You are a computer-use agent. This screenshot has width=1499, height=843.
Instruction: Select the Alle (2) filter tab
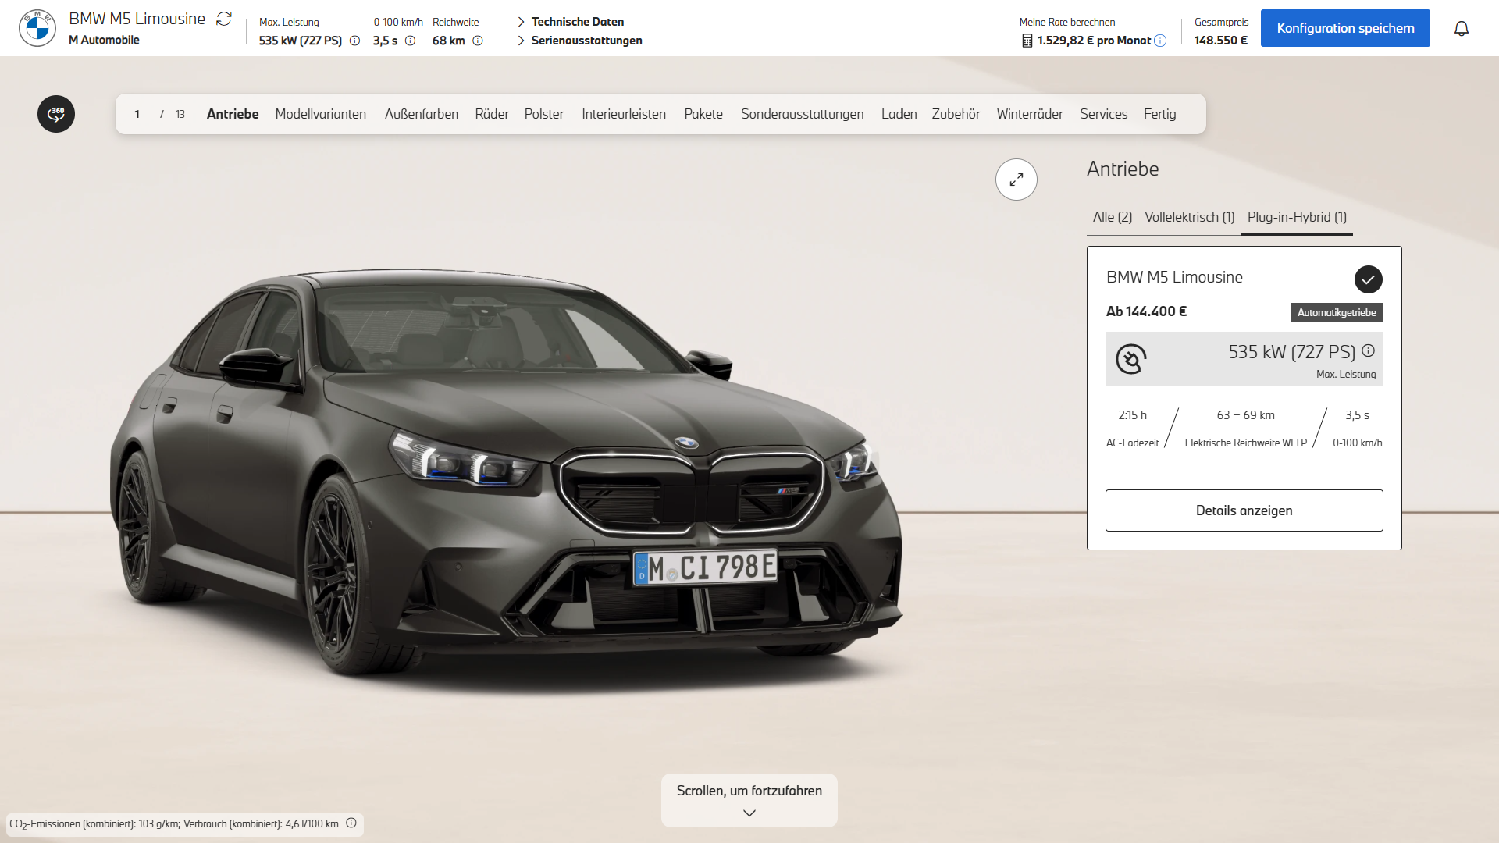(x=1112, y=217)
